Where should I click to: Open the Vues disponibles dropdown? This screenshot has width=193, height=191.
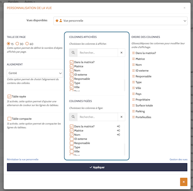[120, 21]
